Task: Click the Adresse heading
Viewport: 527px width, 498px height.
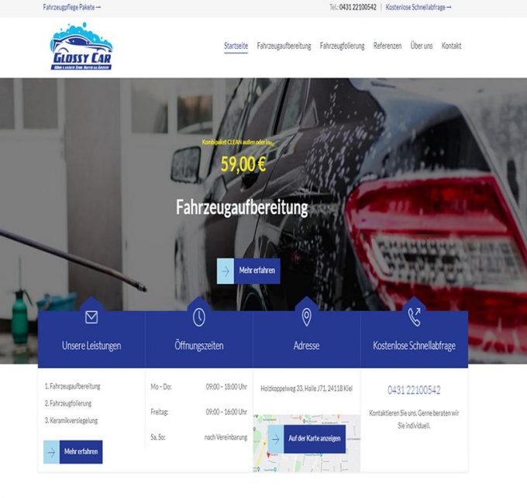Action: 306,345
